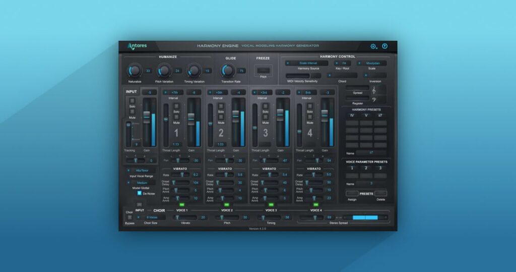Click the MIDI Velocity Sensitivity slider

tap(298, 76)
